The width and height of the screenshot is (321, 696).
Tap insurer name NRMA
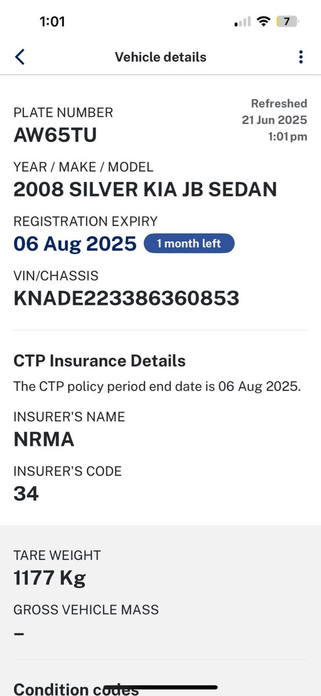44,440
